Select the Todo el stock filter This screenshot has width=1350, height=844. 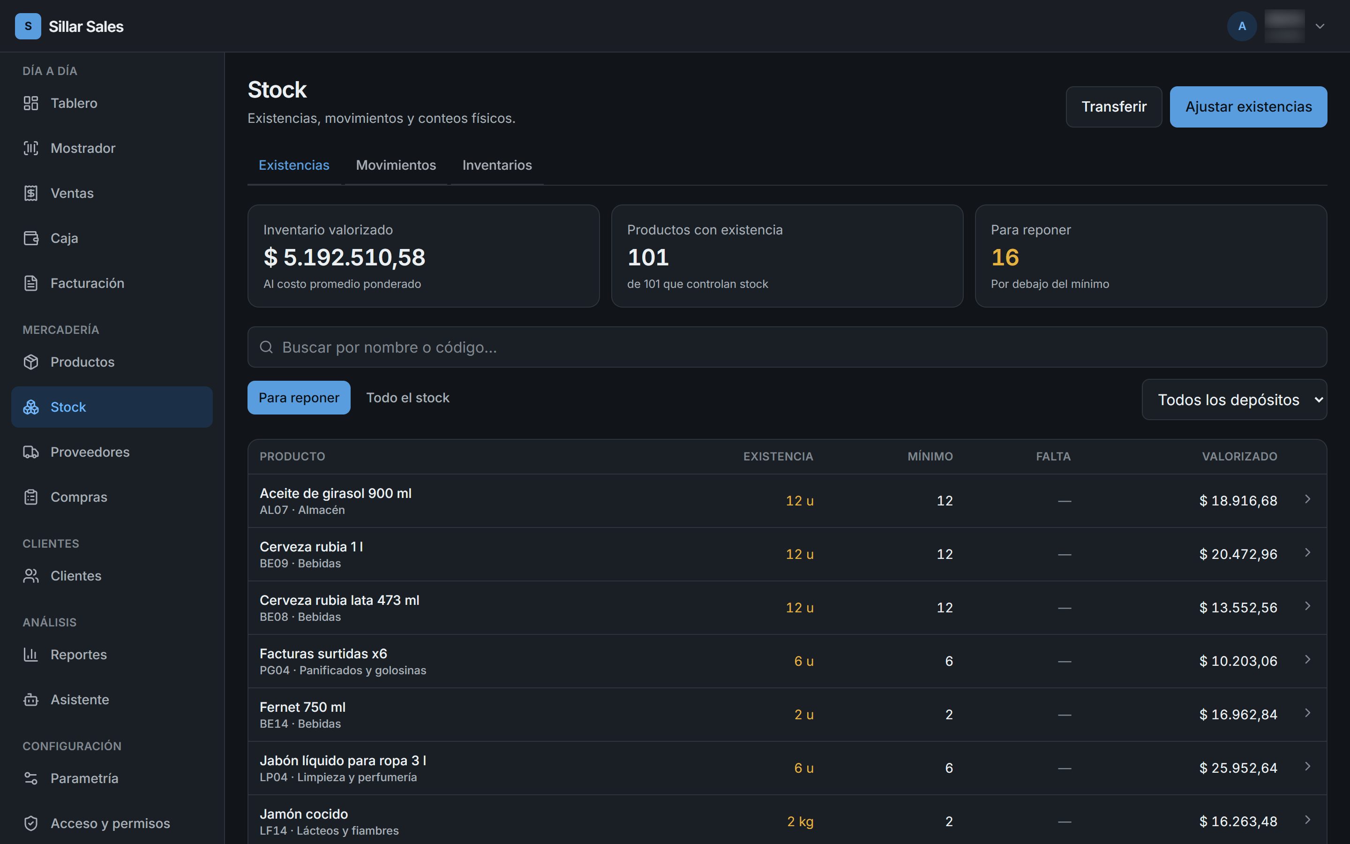coord(408,398)
